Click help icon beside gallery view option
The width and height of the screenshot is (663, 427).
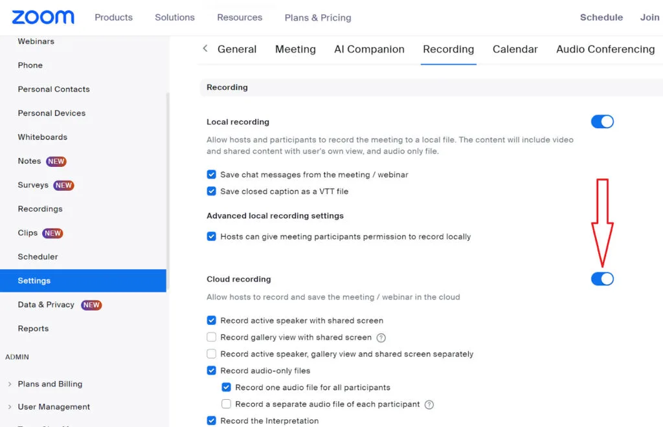pos(381,338)
